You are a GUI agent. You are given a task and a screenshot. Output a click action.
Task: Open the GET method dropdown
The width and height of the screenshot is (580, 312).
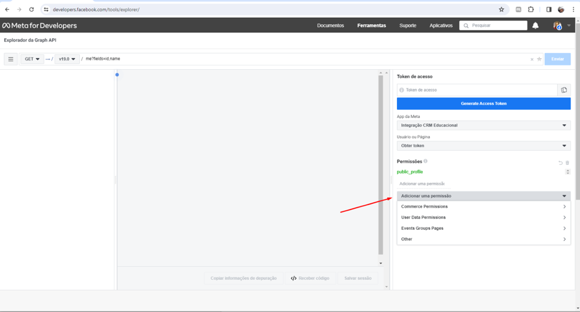tap(32, 59)
